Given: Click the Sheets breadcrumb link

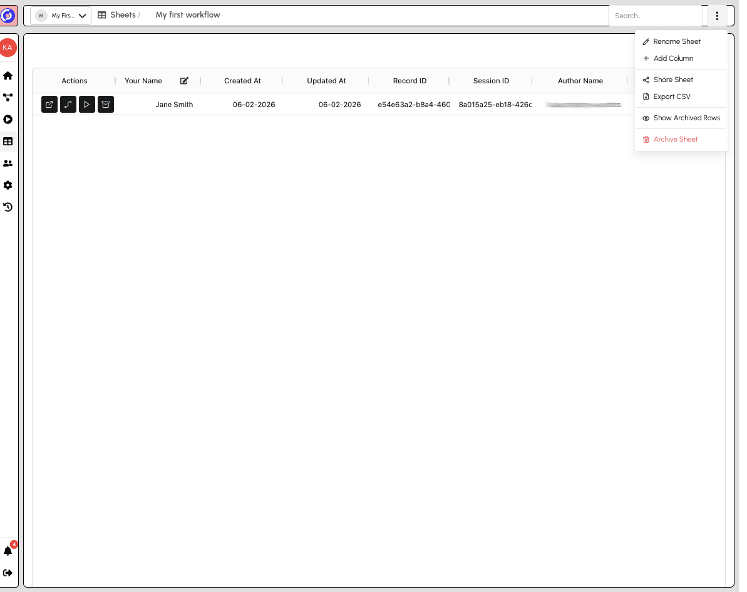Looking at the screenshot, I should tap(123, 14).
